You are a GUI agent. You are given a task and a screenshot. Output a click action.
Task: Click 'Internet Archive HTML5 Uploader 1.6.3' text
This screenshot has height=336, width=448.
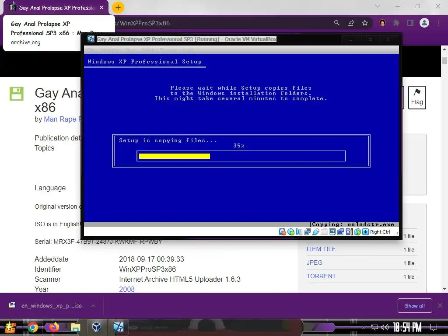pos(180,279)
